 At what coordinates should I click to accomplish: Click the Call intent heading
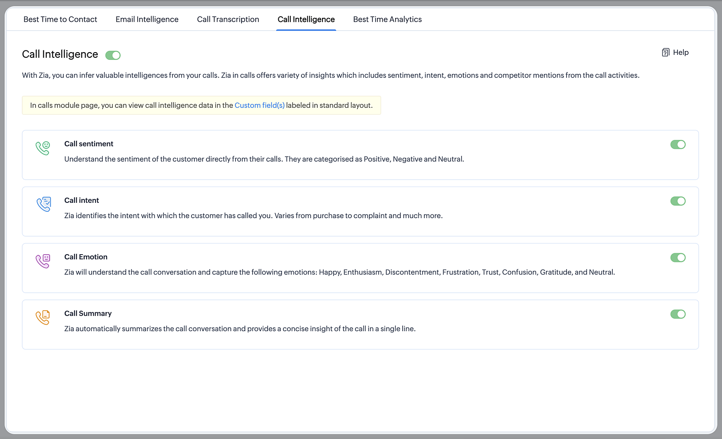(x=81, y=200)
